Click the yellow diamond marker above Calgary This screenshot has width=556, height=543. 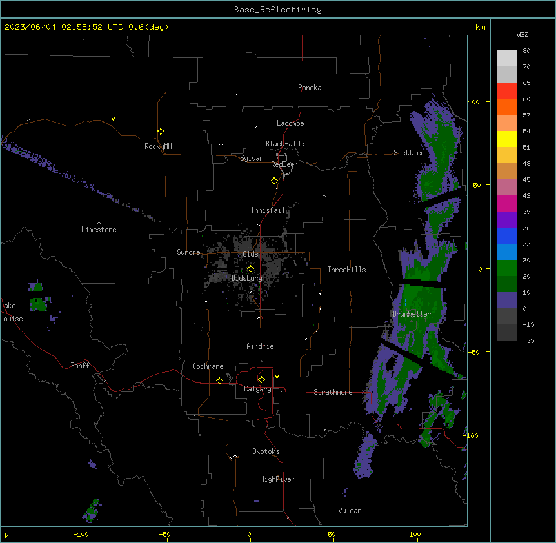[261, 380]
